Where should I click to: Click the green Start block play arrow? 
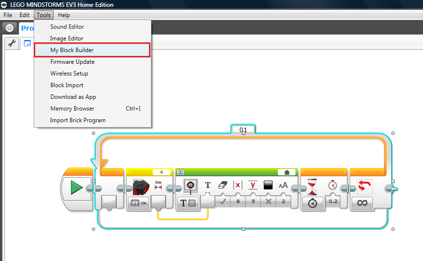pos(76,187)
